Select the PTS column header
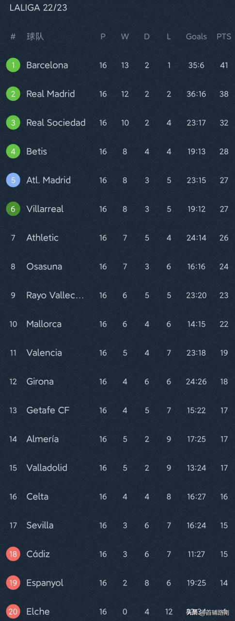The height and width of the screenshot is (621, 235). tap(224, 36)
